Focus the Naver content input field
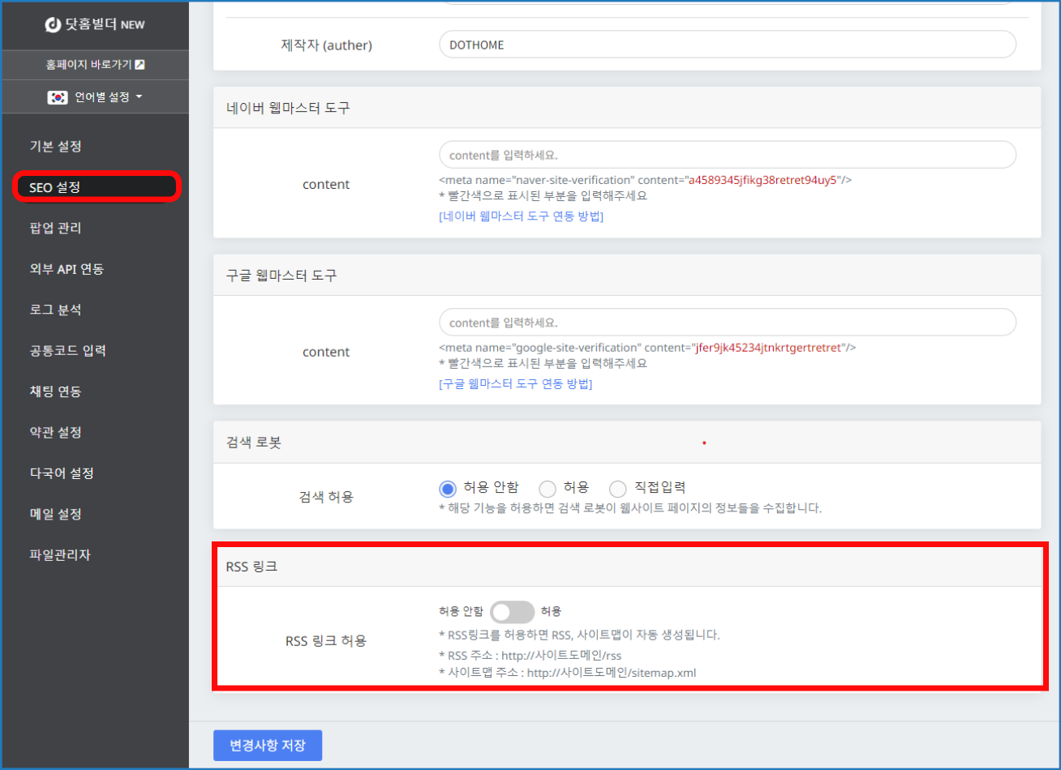The image size is (1061, 770). click(x=727, y=154)
